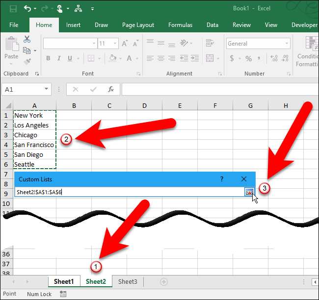319x300 pixels.
Task: Cut selection with the scissors icon
Action: pyautogui.click(x=27, y=39)
